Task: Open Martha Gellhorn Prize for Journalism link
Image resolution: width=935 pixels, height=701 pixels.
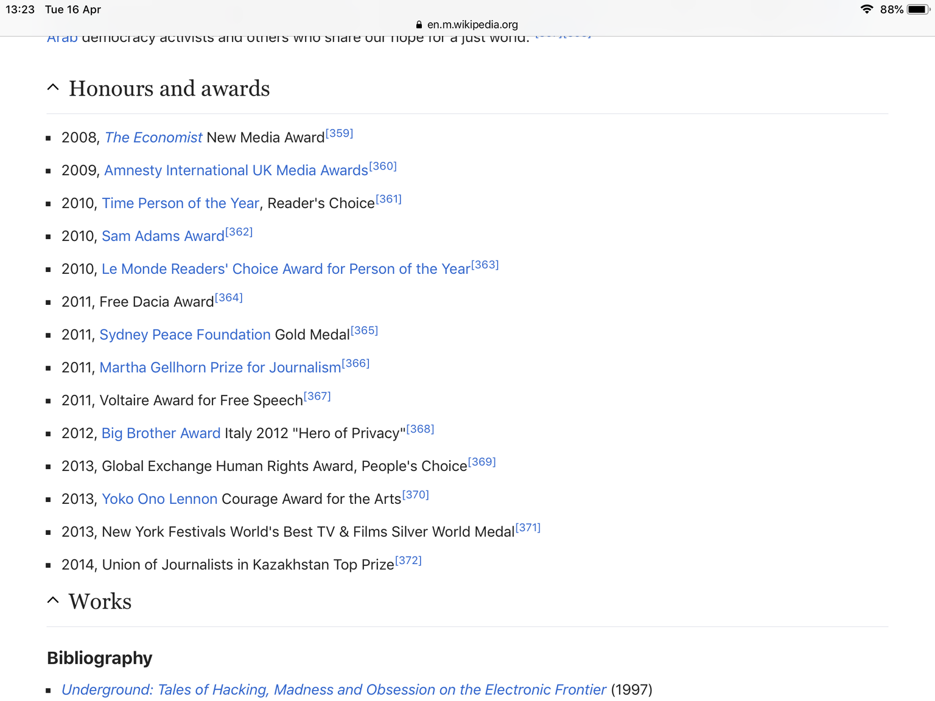Action: point(220,368)
